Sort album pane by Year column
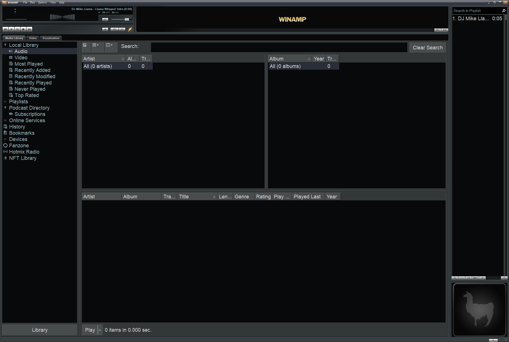 319,59
